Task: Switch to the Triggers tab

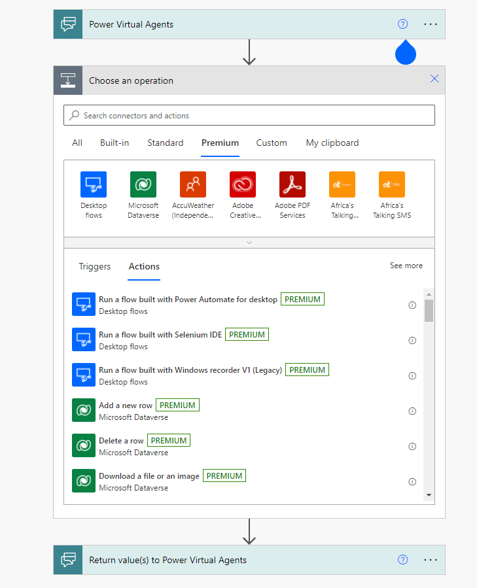Action: [95, 266]
